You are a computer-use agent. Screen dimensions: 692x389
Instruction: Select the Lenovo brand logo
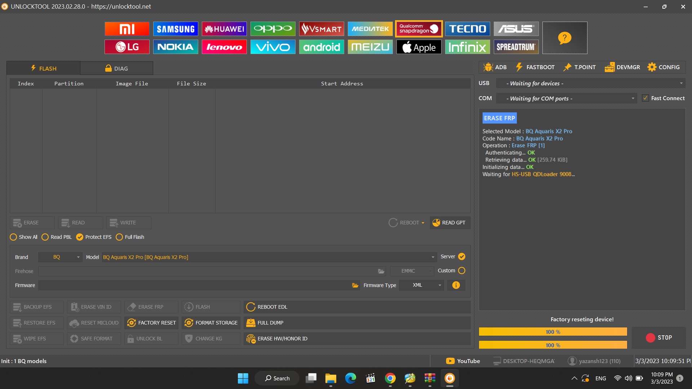224,47
